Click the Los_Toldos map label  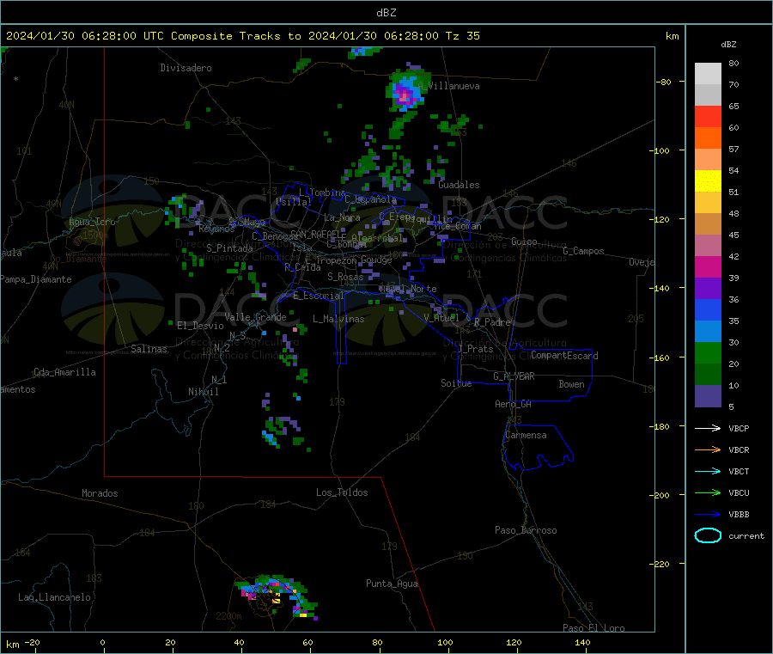tap(342, 492)
